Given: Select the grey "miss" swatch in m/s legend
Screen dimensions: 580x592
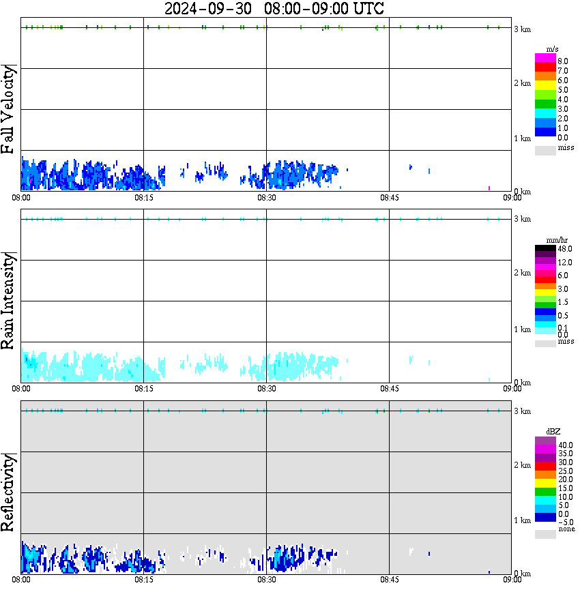Looking at the screenshot, I should 545,150.
